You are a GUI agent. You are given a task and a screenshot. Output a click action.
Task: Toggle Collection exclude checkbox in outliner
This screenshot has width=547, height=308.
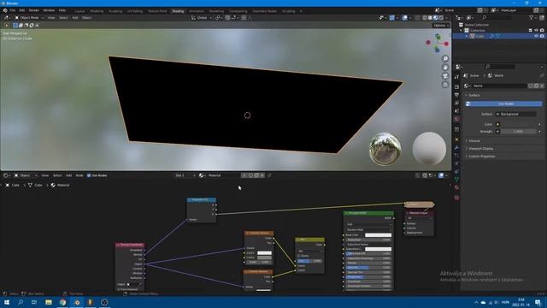pyautogui.click(x=530, y=31)
